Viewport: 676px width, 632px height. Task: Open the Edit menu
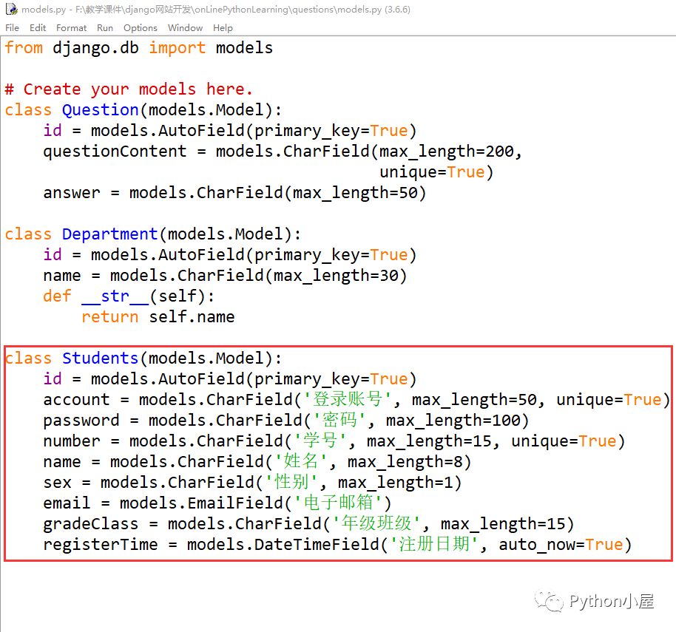(38, 28)
